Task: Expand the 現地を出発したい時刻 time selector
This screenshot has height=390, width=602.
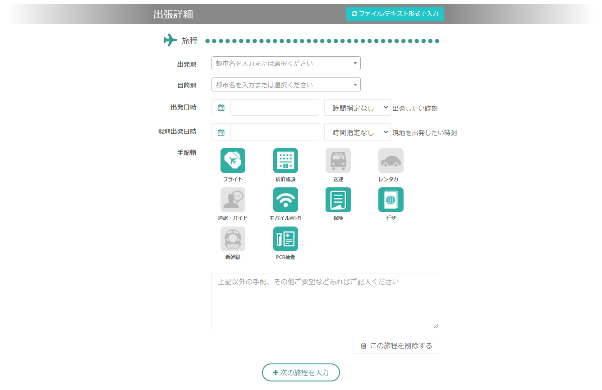Action: pos(358,132)
